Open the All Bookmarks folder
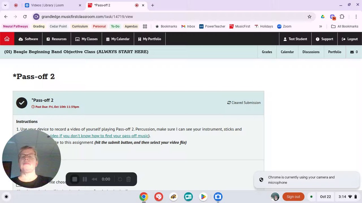362x203 pixels. coord(345,26)
